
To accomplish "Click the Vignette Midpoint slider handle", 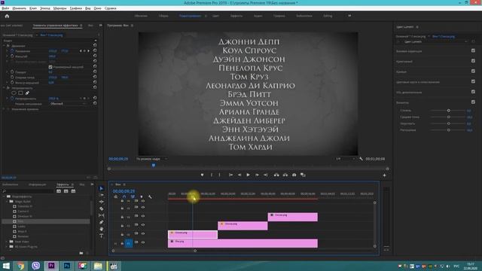I will (449, 117).
